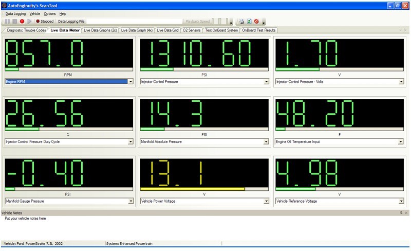Click the green refresh toolbar icon
The width and height of the screenshot is (411, 251).
(x=249, y=22)
